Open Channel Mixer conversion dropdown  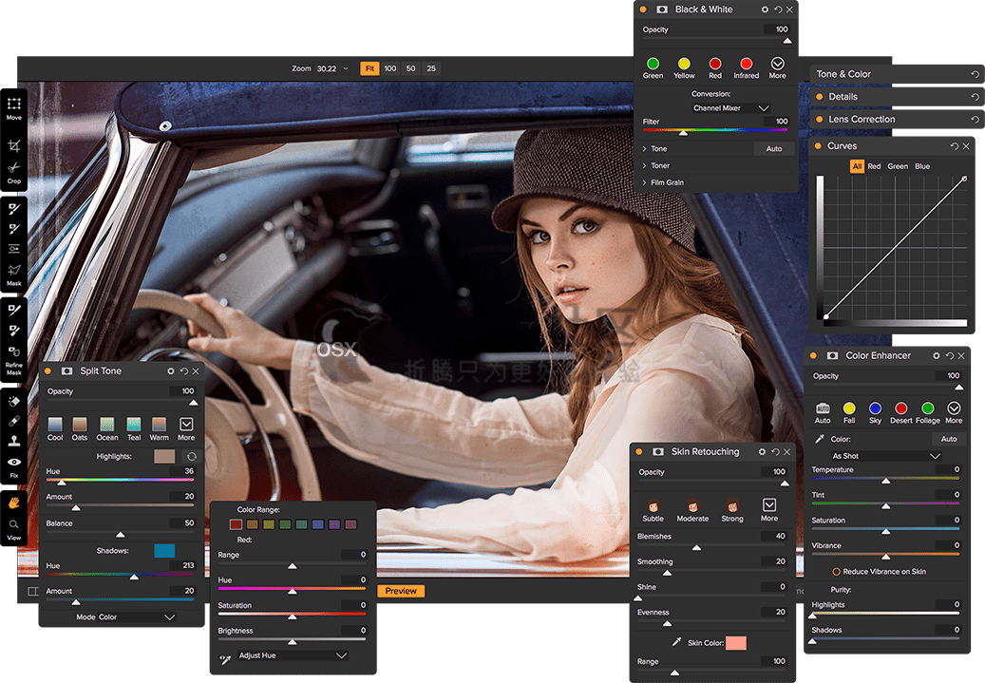730,108
